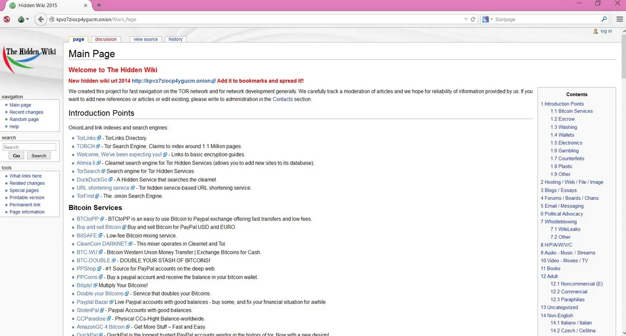Open the TORCH search engine link
Viewport: 626px width, 336px height.
coord(86,146)
